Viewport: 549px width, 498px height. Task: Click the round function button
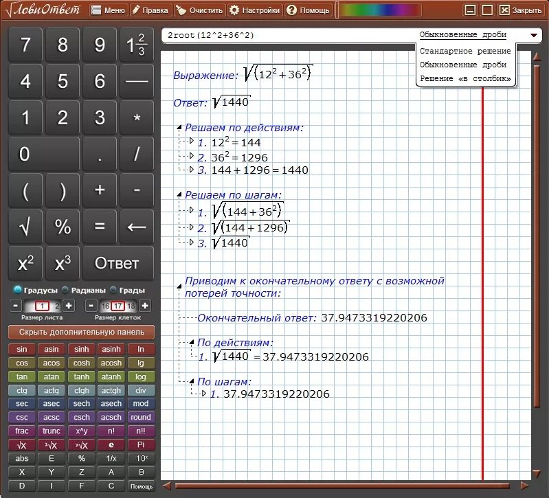pyautogui.click(x=141, y=418)
